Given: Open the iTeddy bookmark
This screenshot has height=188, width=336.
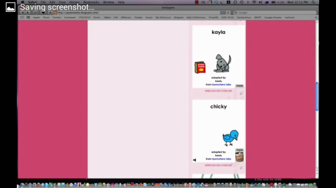Looking at the screenshot, I should [138, 18].
